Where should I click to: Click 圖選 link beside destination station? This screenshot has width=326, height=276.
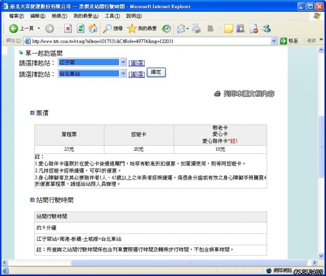point(137,74)
